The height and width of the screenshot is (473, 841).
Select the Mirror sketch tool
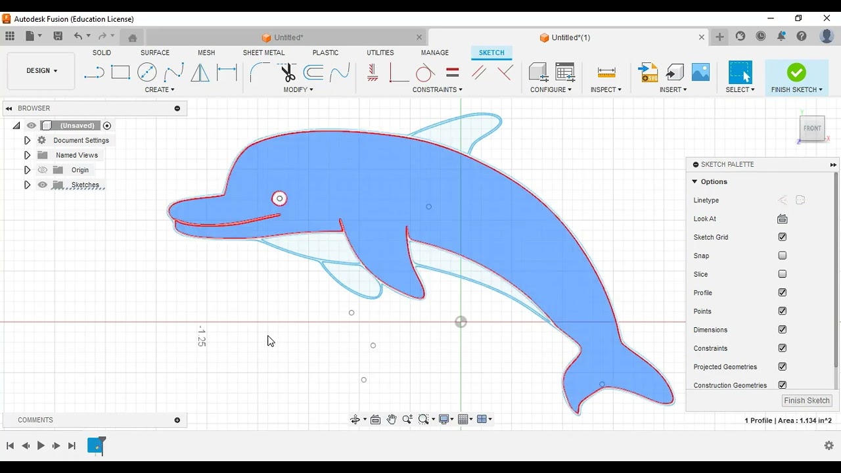coord(200,72)
